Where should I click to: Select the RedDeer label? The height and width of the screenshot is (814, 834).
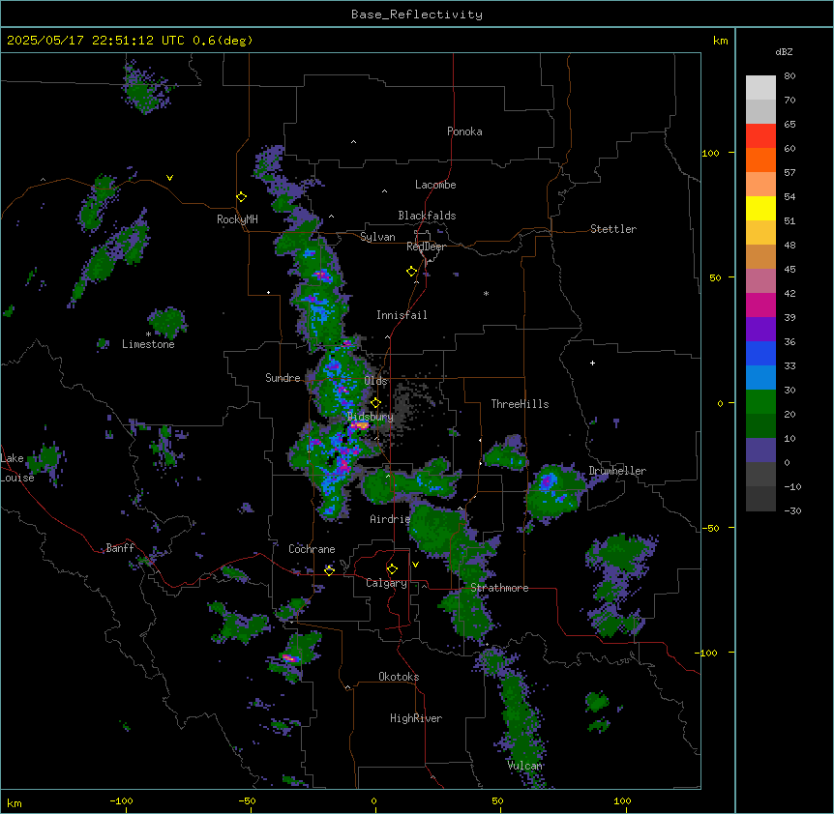pos(426,247)
